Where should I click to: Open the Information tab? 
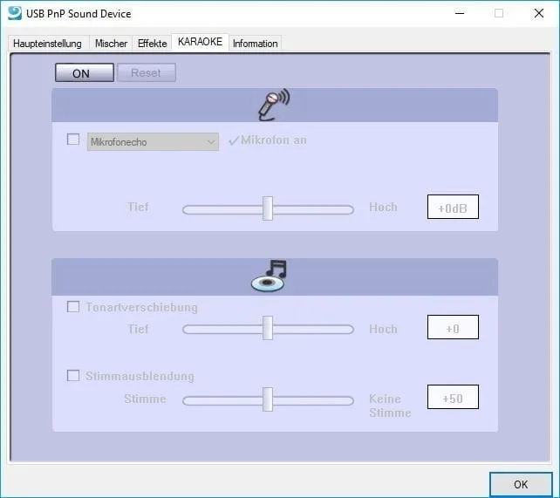click(255, 44)
